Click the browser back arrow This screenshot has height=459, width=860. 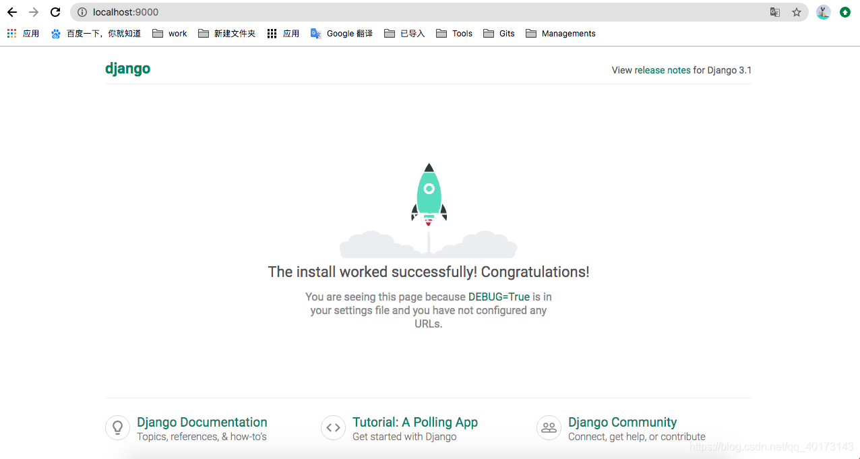point(12,12)
